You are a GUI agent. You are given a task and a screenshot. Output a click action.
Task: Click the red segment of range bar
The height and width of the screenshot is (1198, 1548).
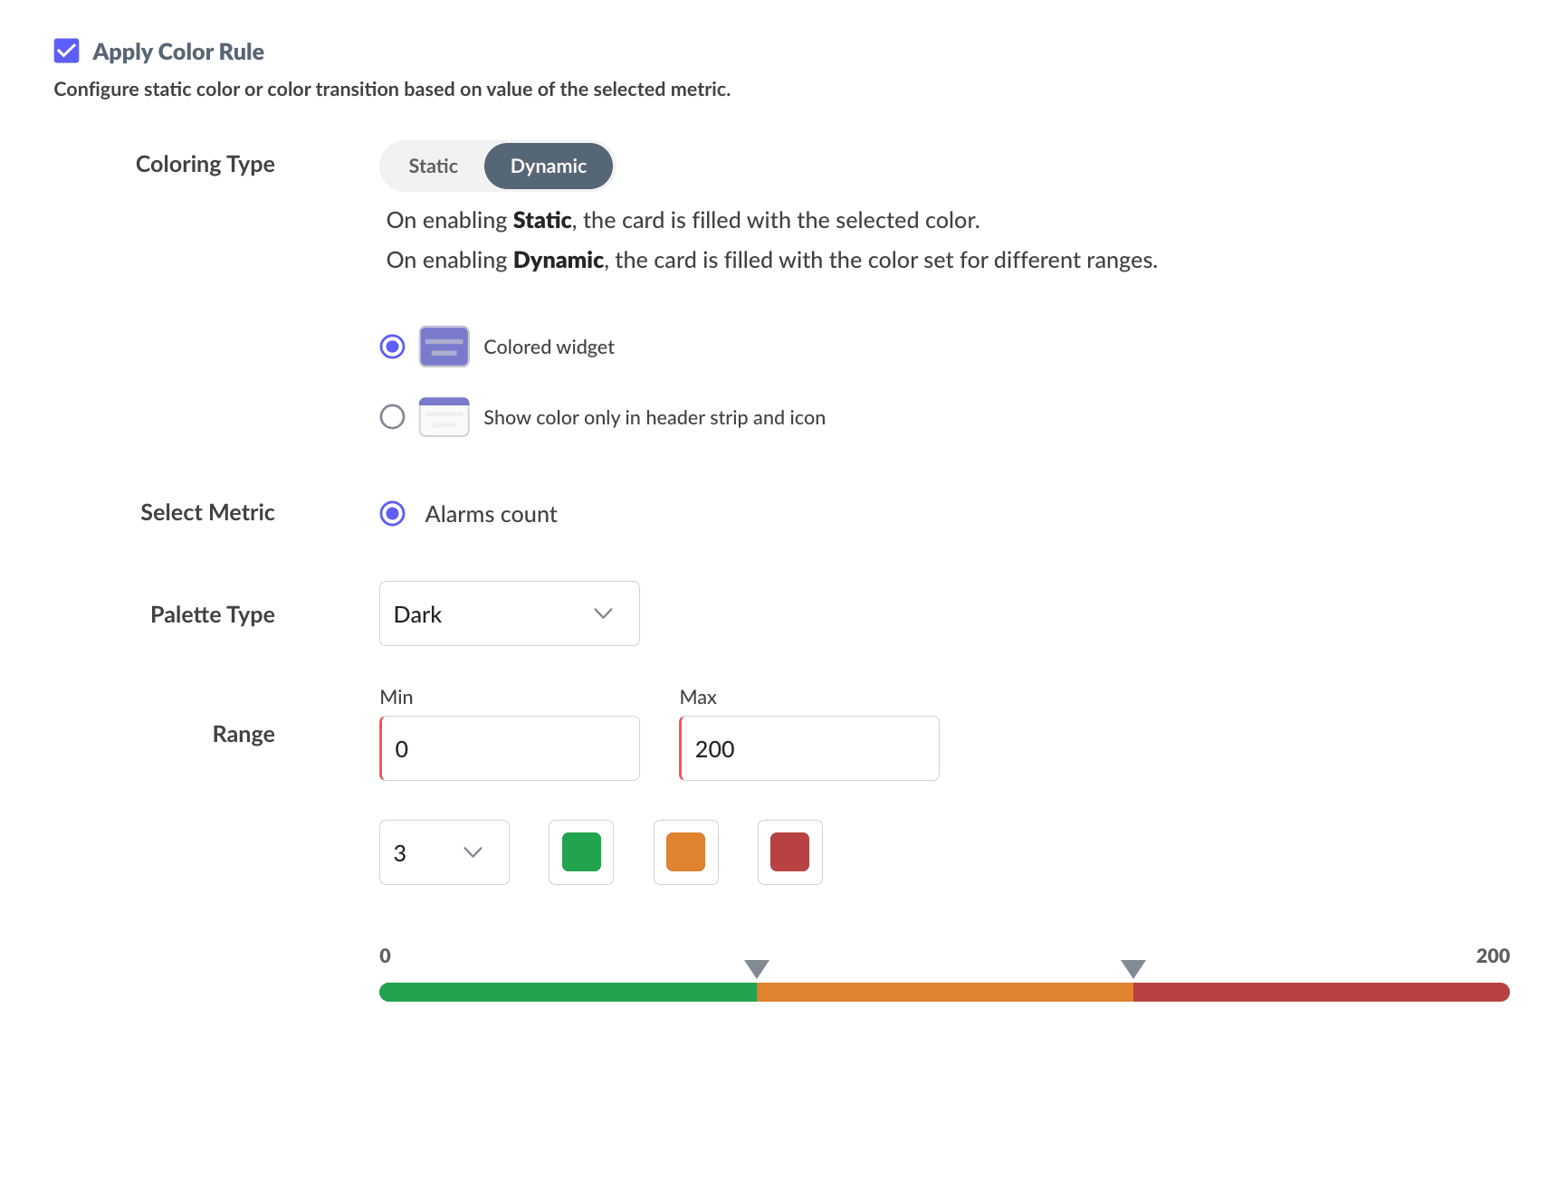pyautogui.click(x=1320, y=992)
